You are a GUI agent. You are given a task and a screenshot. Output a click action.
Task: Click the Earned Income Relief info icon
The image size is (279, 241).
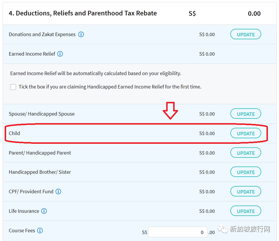pos(60,54)
